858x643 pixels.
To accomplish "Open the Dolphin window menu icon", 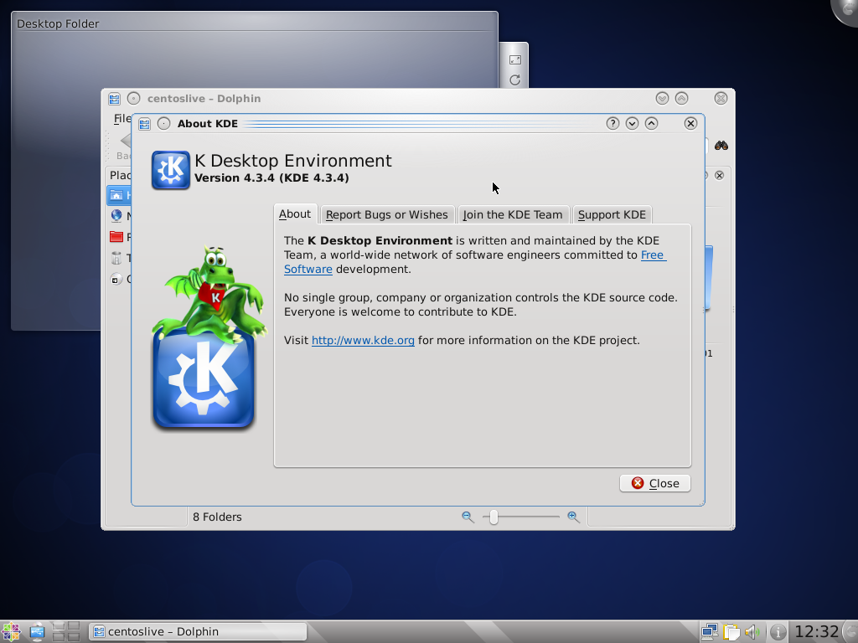I will tap(114, 99).
